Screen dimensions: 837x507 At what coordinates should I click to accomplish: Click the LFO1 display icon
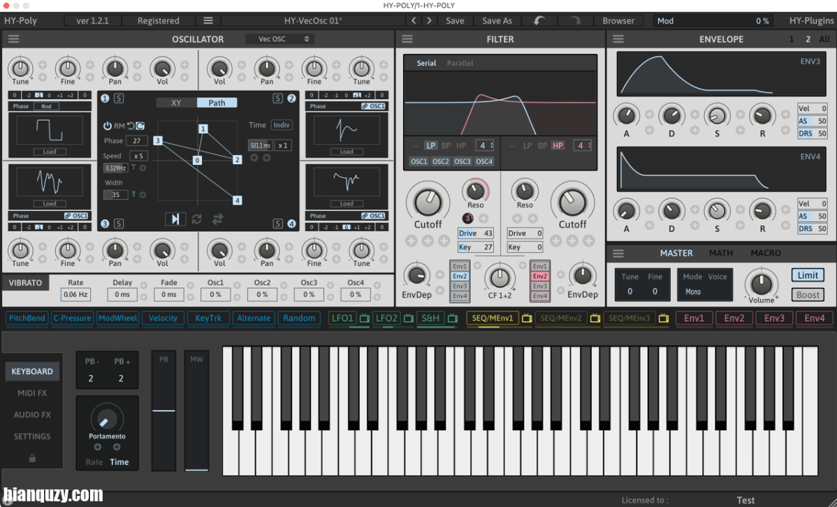click(365, 318)
